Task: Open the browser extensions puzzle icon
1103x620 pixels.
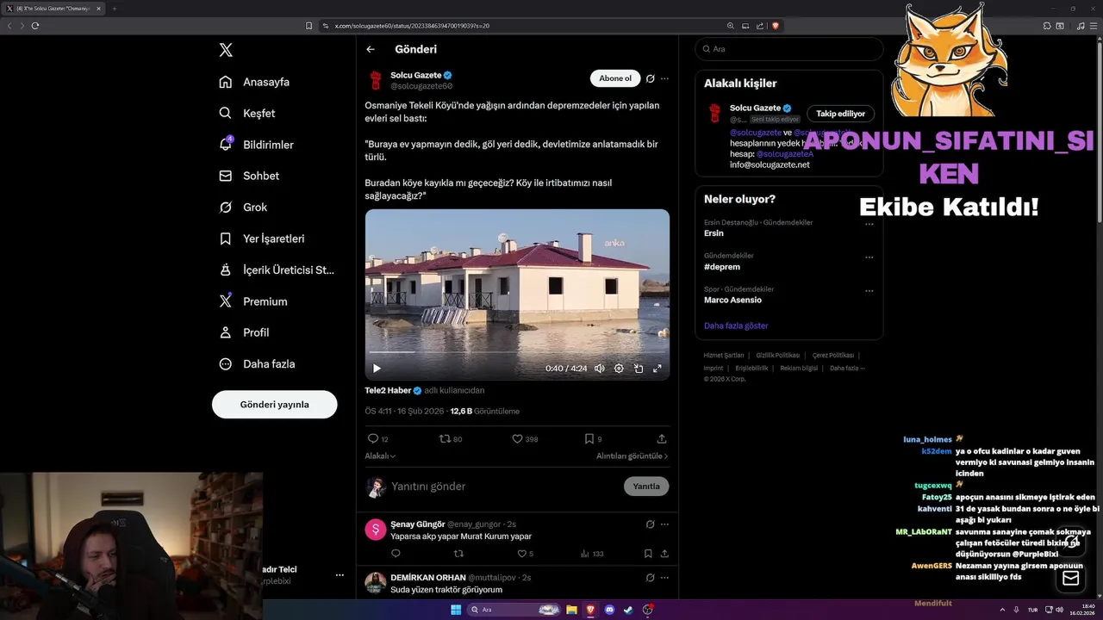Action: point(1047,26)
